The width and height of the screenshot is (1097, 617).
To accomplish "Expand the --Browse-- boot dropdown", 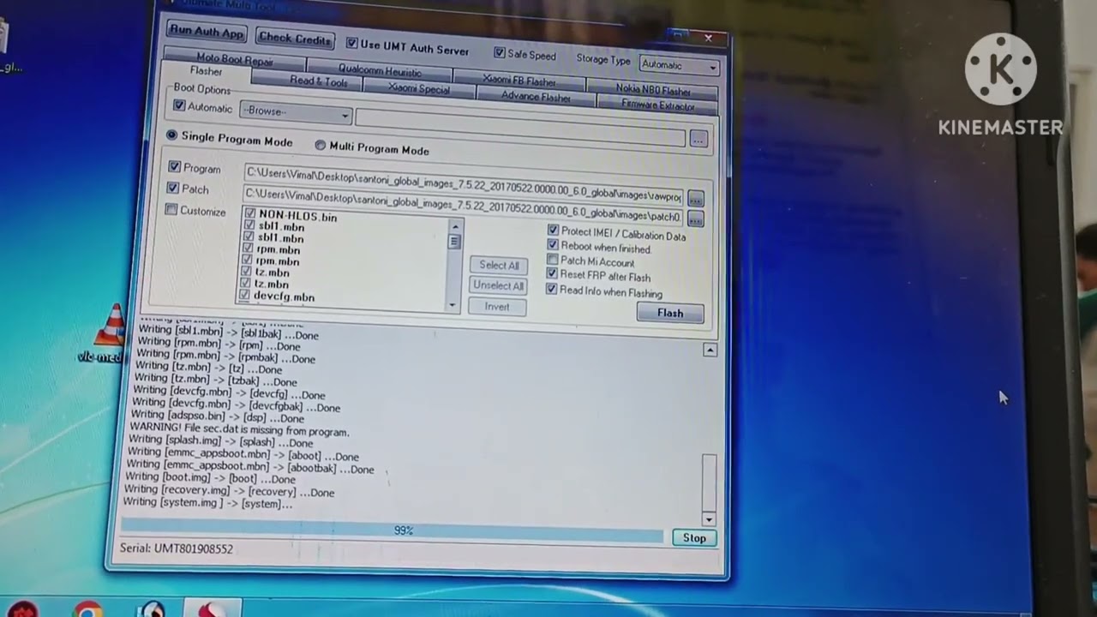I will (296, 112).
